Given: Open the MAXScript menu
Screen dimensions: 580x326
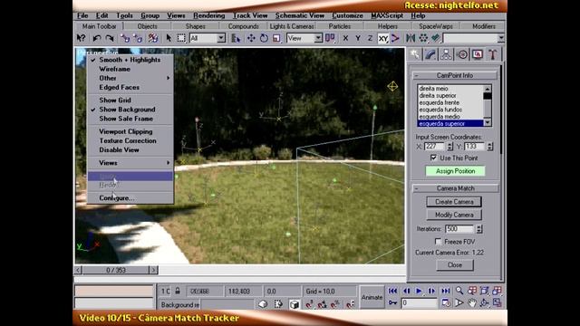Looking at the screenshot, I should click(x=387, y=15).
